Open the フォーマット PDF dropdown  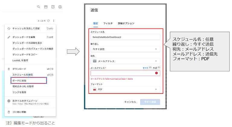pos(125,89)
